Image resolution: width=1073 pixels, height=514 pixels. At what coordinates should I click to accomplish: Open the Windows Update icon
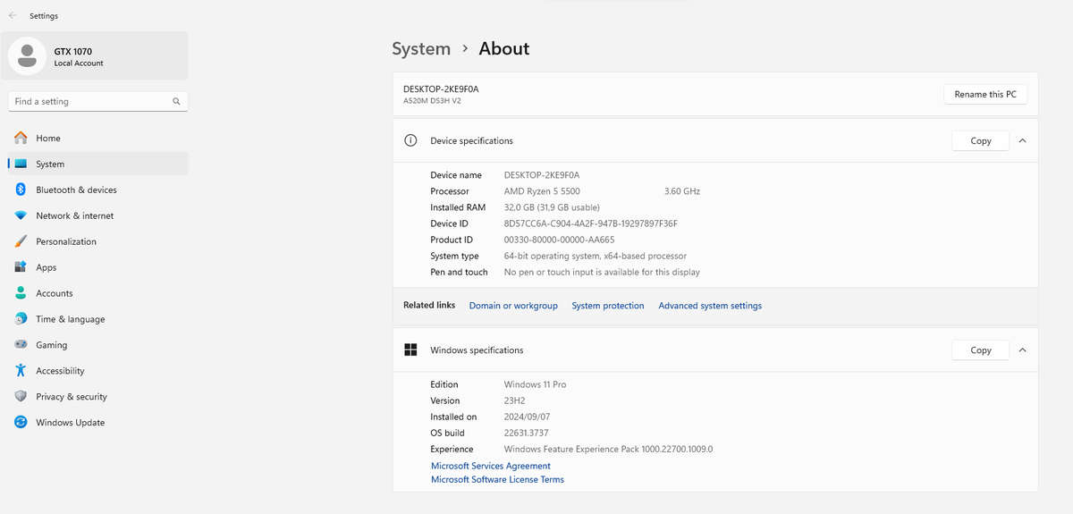click(x=21, y=423)
